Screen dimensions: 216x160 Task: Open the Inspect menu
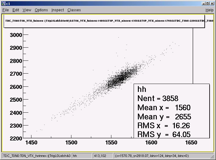58,10
